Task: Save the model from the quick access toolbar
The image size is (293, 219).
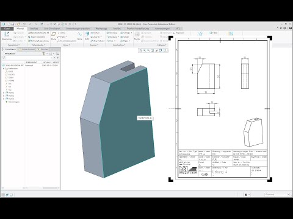Action: coord(13,24)
